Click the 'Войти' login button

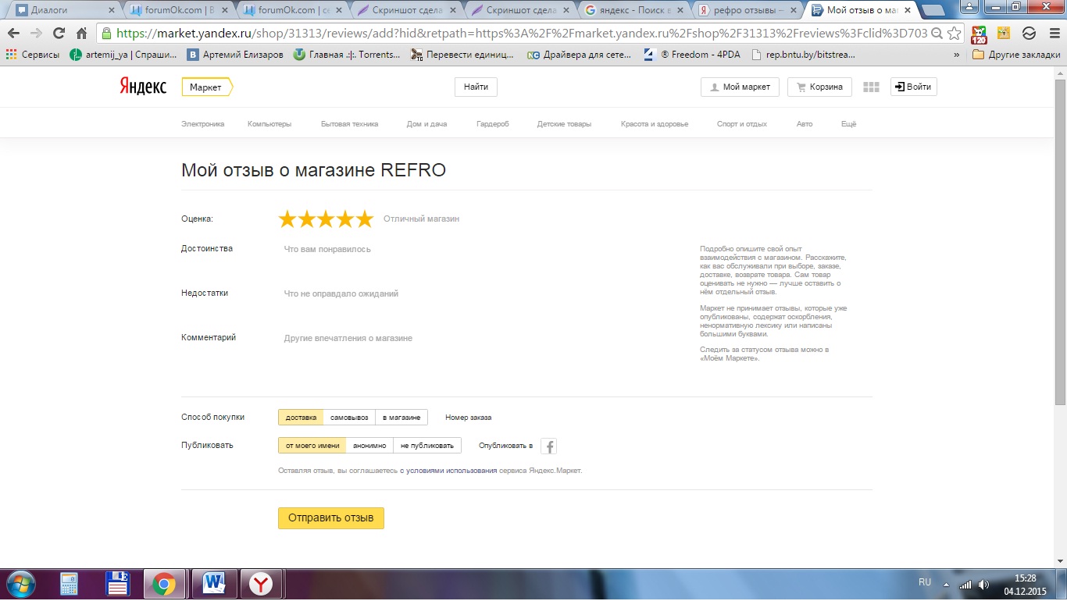pos(913,87)
